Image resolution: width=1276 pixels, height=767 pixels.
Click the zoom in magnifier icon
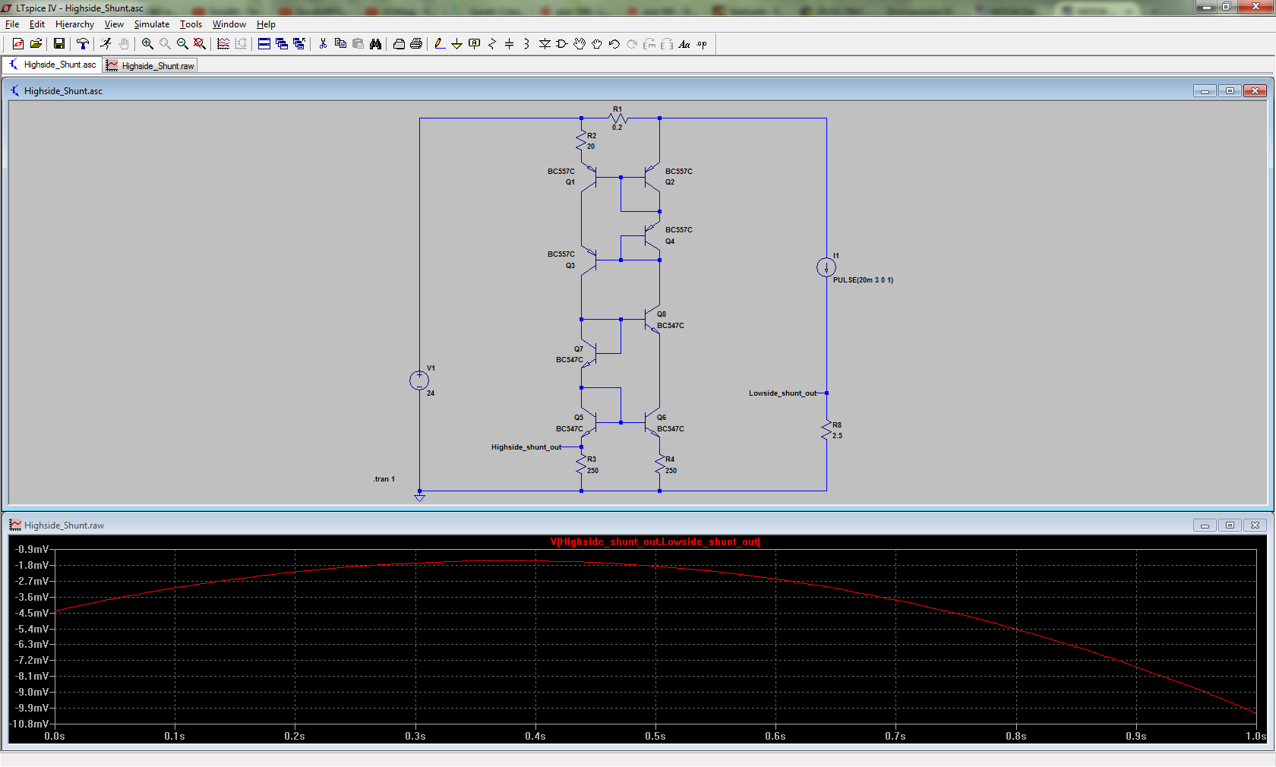coord(147,44)
